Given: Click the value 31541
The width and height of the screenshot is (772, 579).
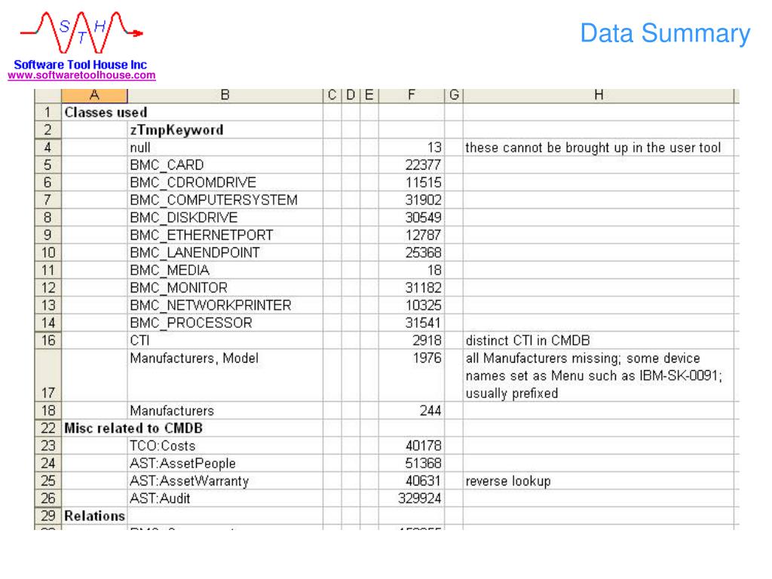Looking at the screenshot, I should (x=423, y=323).
